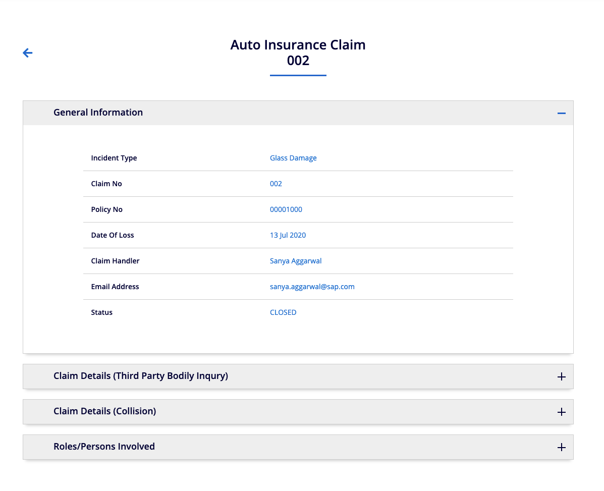Click claim handler name Sanya Aggarwal
Image resolution: width=604 pixels, height=491 pixels.
(x=296, y=261)
